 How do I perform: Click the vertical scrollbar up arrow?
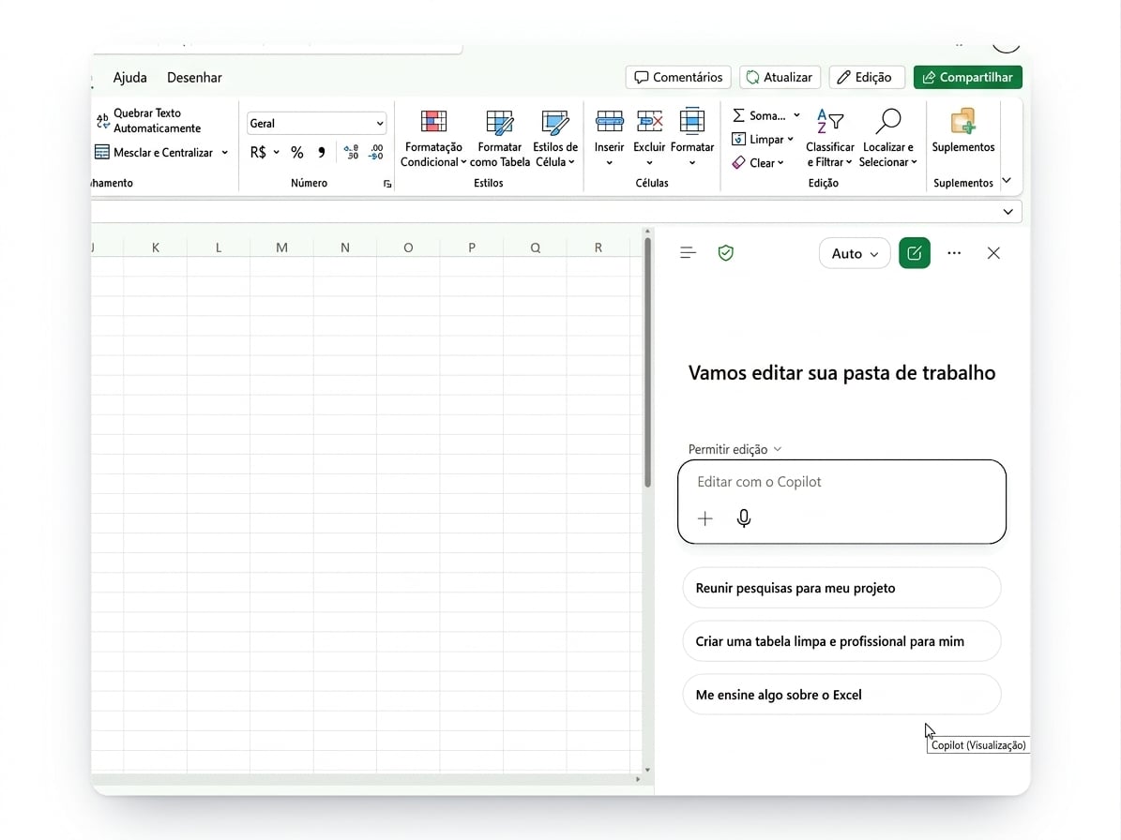click(x=647, y=232)
